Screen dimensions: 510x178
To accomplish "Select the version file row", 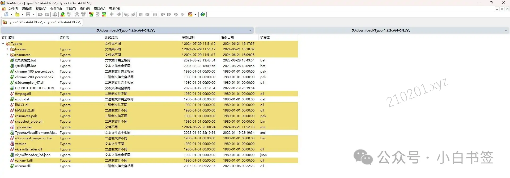I will tap(149, 144).
